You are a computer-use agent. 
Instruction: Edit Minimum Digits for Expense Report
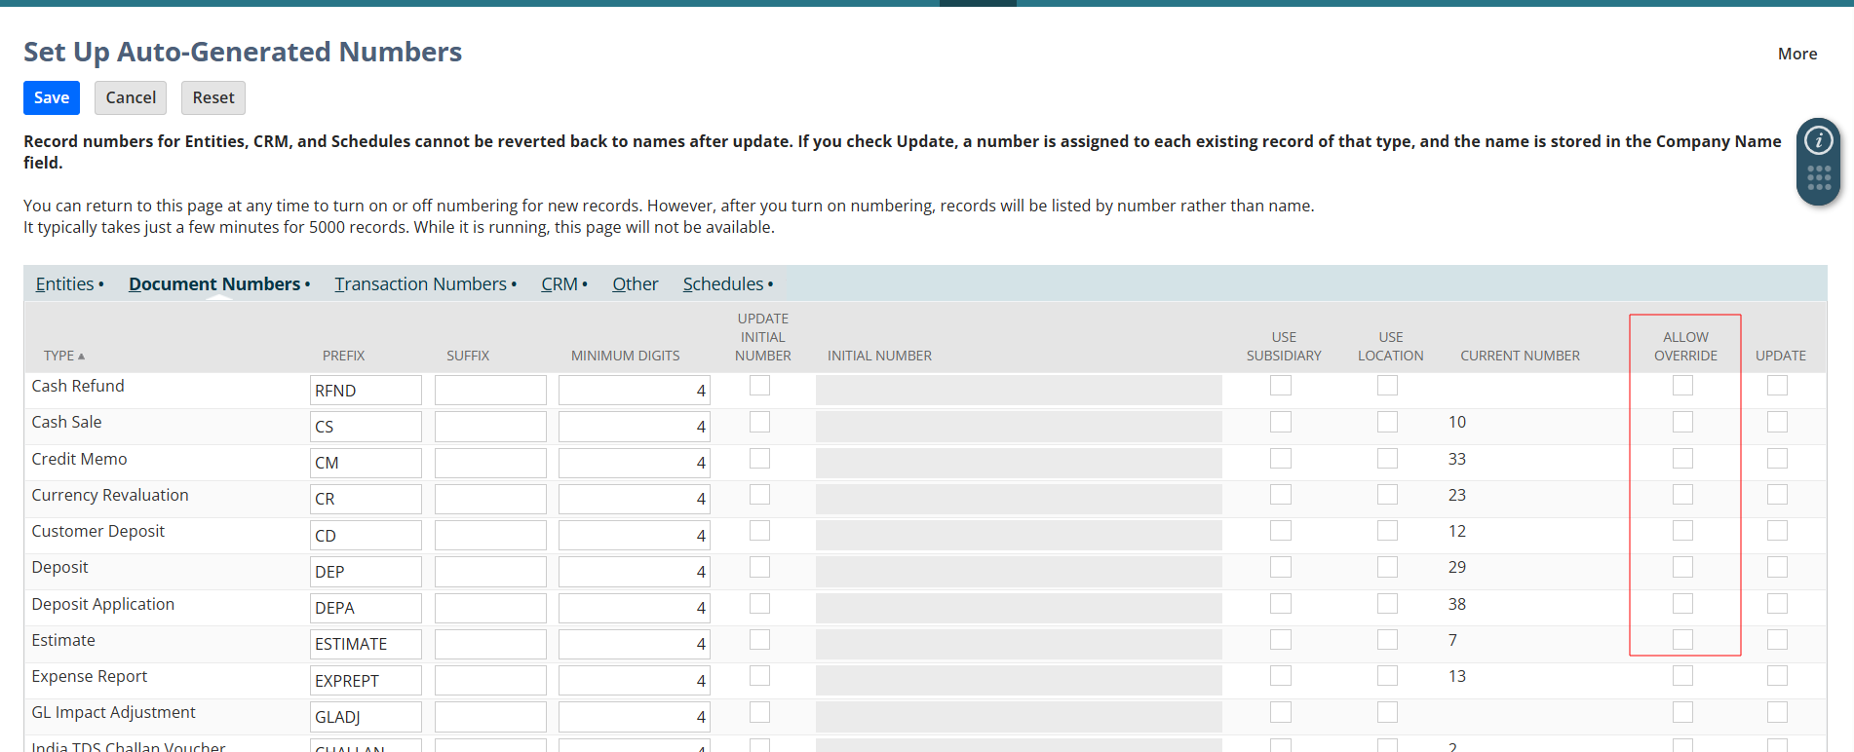[x=634, y=680]
